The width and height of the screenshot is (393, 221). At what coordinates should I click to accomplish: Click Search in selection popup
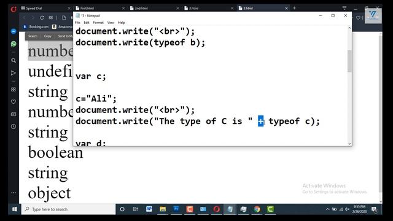[33, 36]
